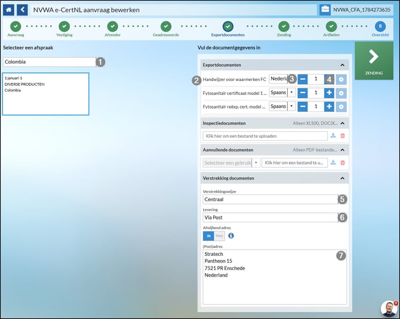The height and width of the screenshot is (319, 400).
Task: Decrease quantity of Handwijzer voor waarmerken FC
Action: (x=303, y=79)
